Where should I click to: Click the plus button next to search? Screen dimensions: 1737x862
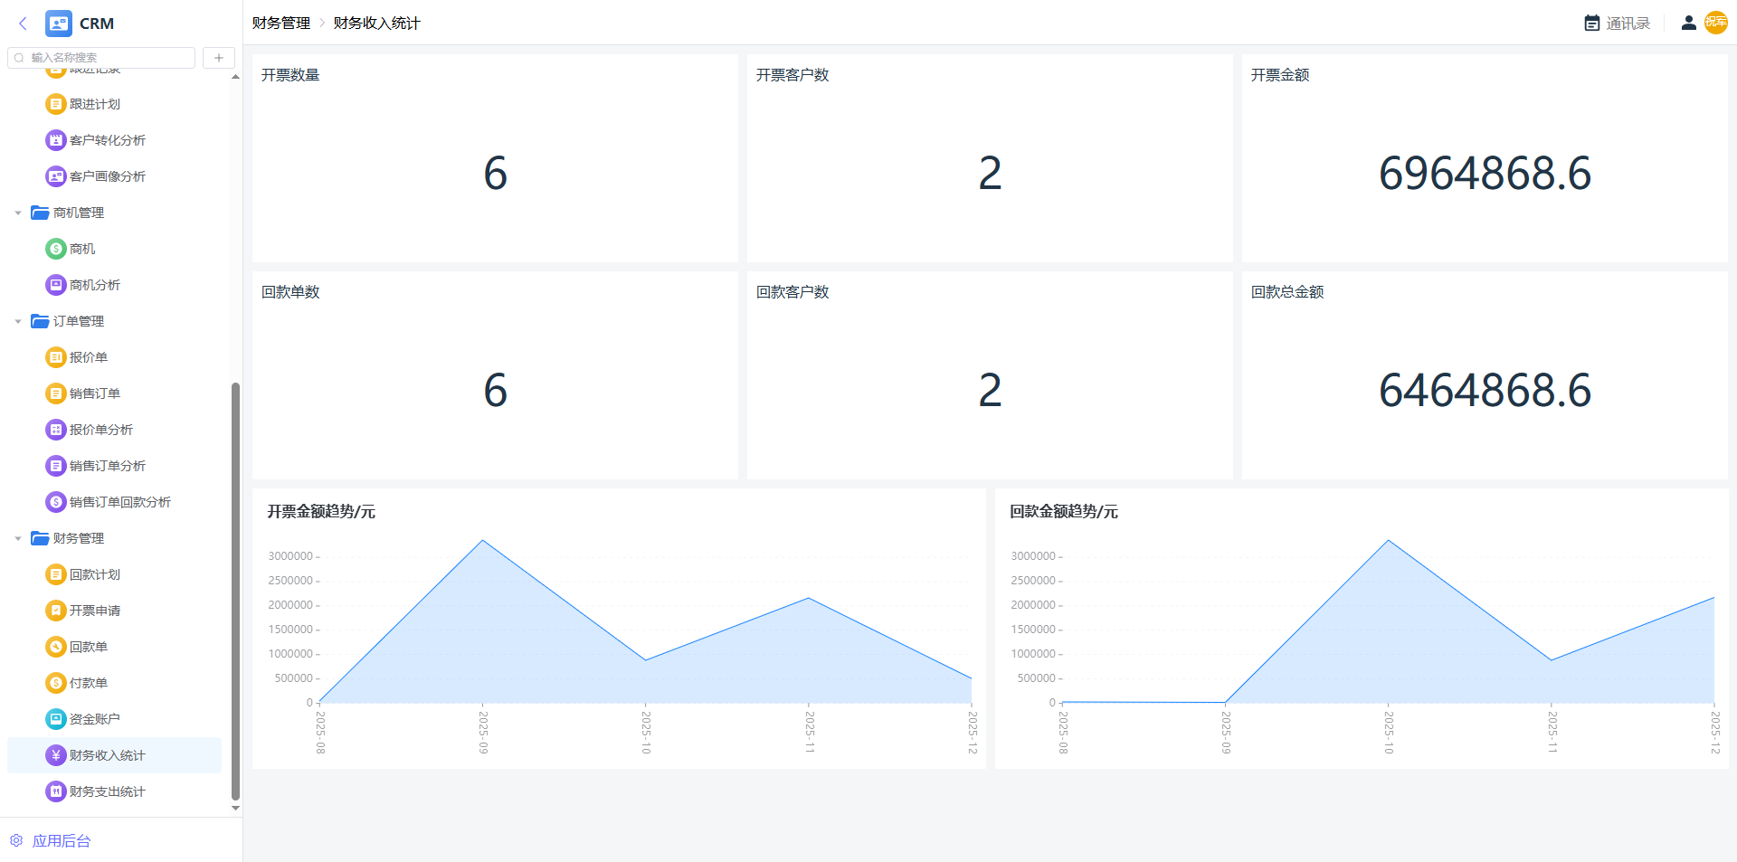pos(219,58)
